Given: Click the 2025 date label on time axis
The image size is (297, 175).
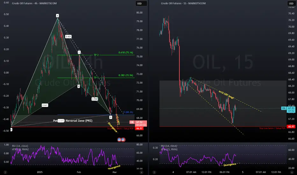Looking at the screenshot, I should coord(40,172).
